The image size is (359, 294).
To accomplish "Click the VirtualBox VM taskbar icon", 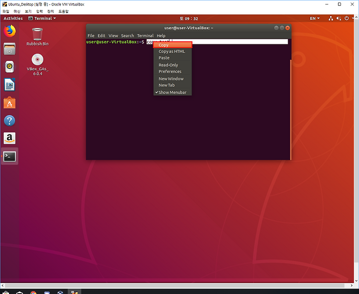I will pos(74,292).
